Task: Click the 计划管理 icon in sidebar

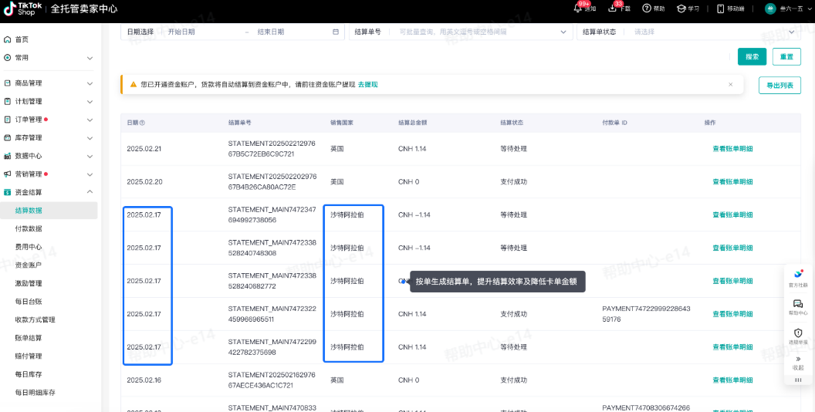Action: click(7, 101)
